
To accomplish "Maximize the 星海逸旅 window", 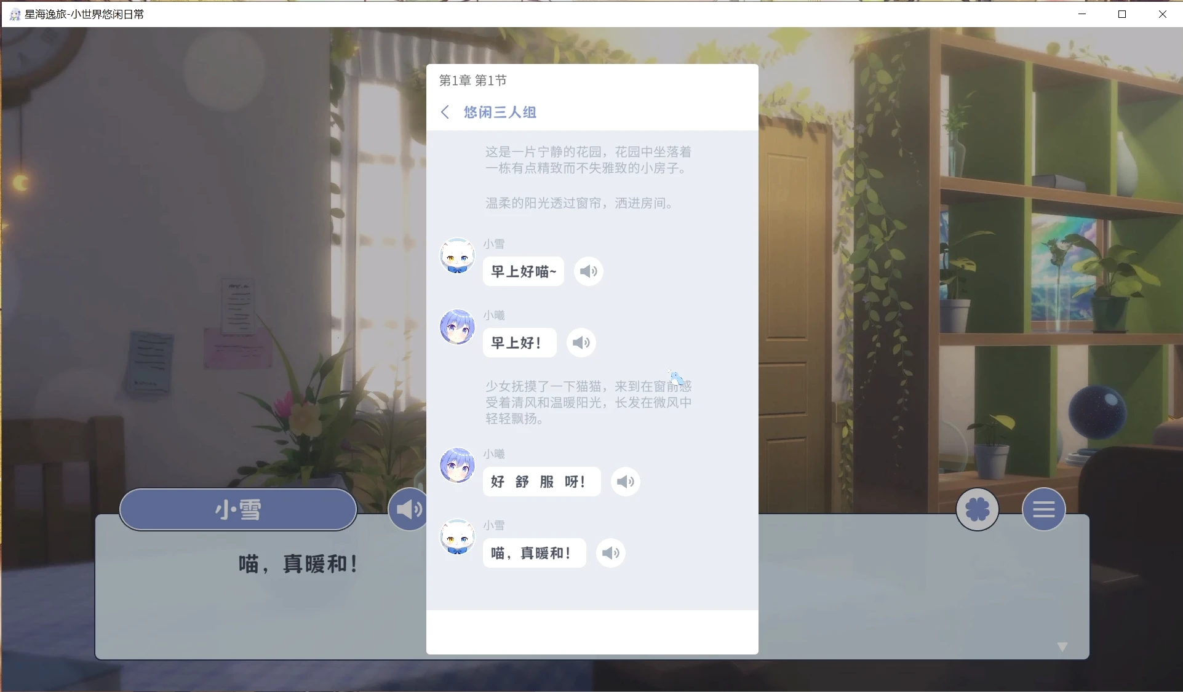I will [1122, 14].
